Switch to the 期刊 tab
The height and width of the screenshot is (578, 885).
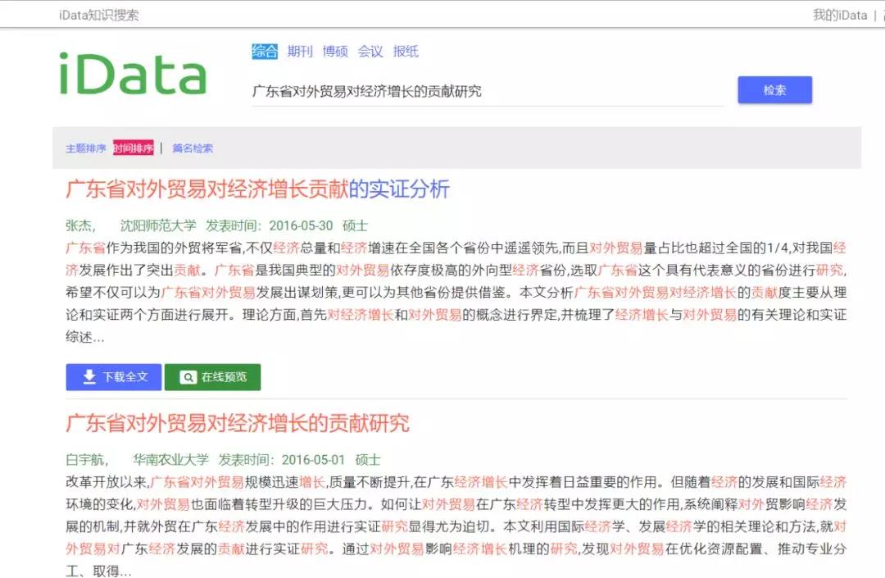click(300, 52)
